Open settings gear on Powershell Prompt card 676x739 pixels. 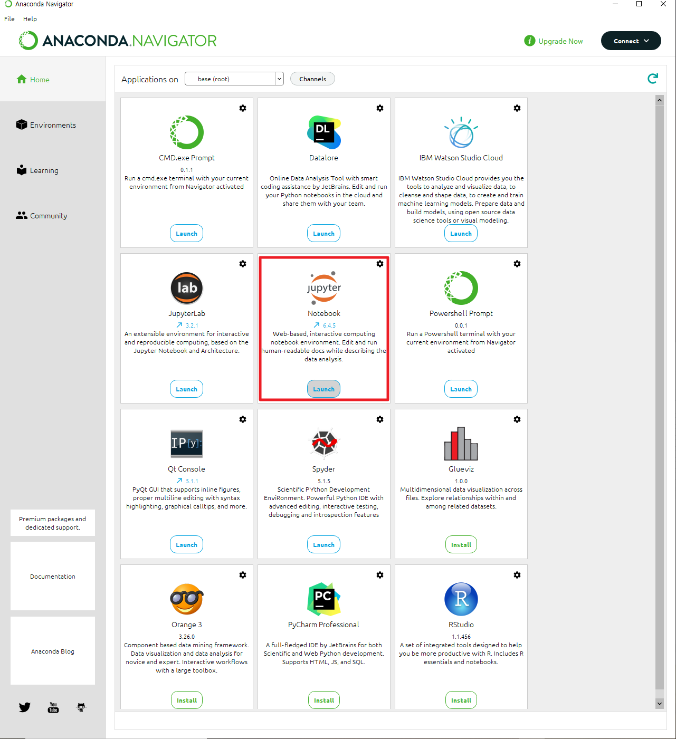click(517, 264)
